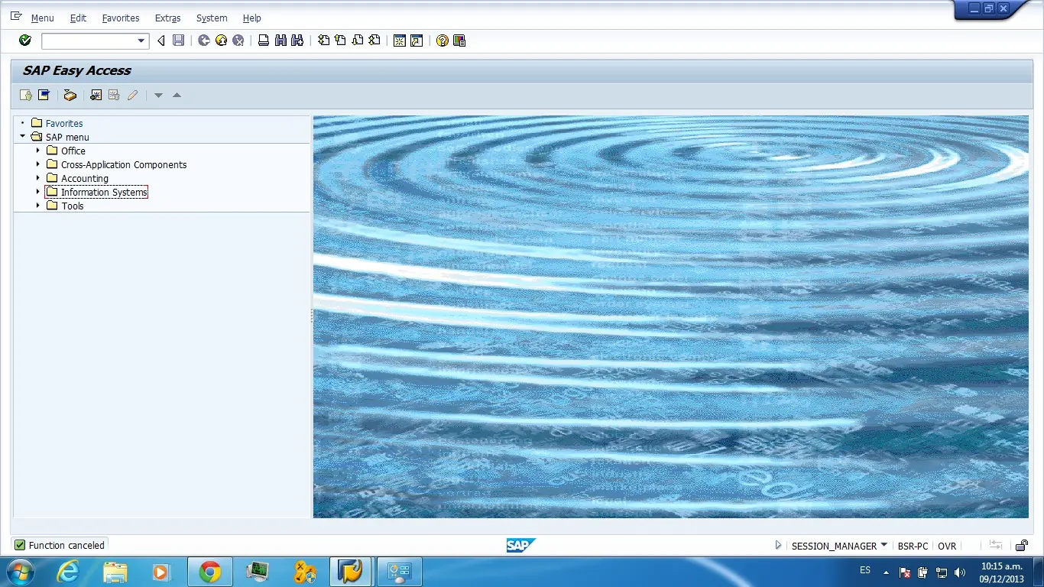
Task: Open the Edit menu
Action: click(x=78, y=18)
